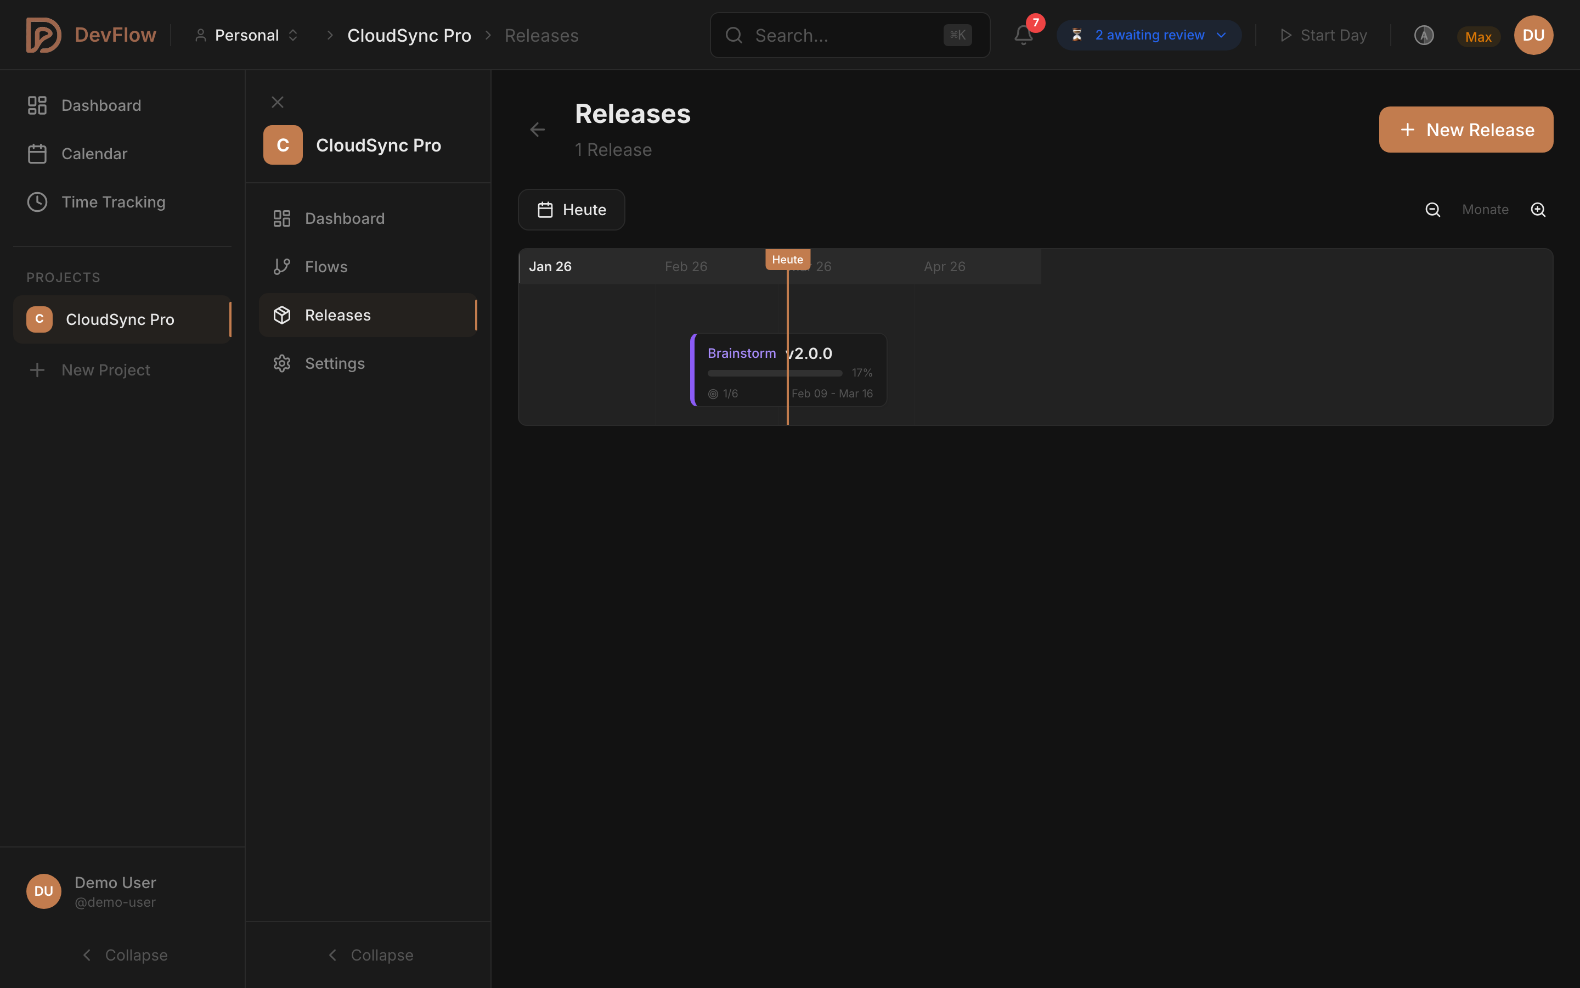Viewport: 1580px width, 988px height.
Task: Open Time Tracking
Action: (x=114, y=201)
